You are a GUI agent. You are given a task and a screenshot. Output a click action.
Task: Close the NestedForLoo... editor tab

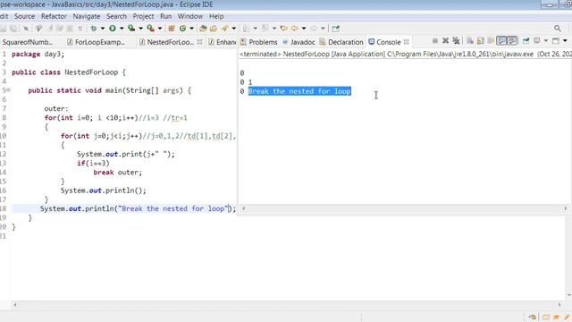click(199, 42)
